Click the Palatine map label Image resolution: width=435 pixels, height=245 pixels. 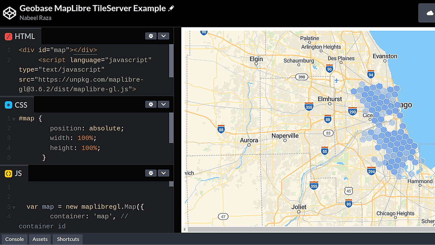[x=310, y=38]
